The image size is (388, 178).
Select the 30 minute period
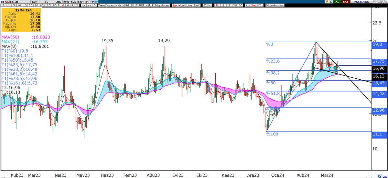(36, 5)
